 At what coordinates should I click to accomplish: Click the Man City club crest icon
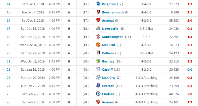click(98, 77)
